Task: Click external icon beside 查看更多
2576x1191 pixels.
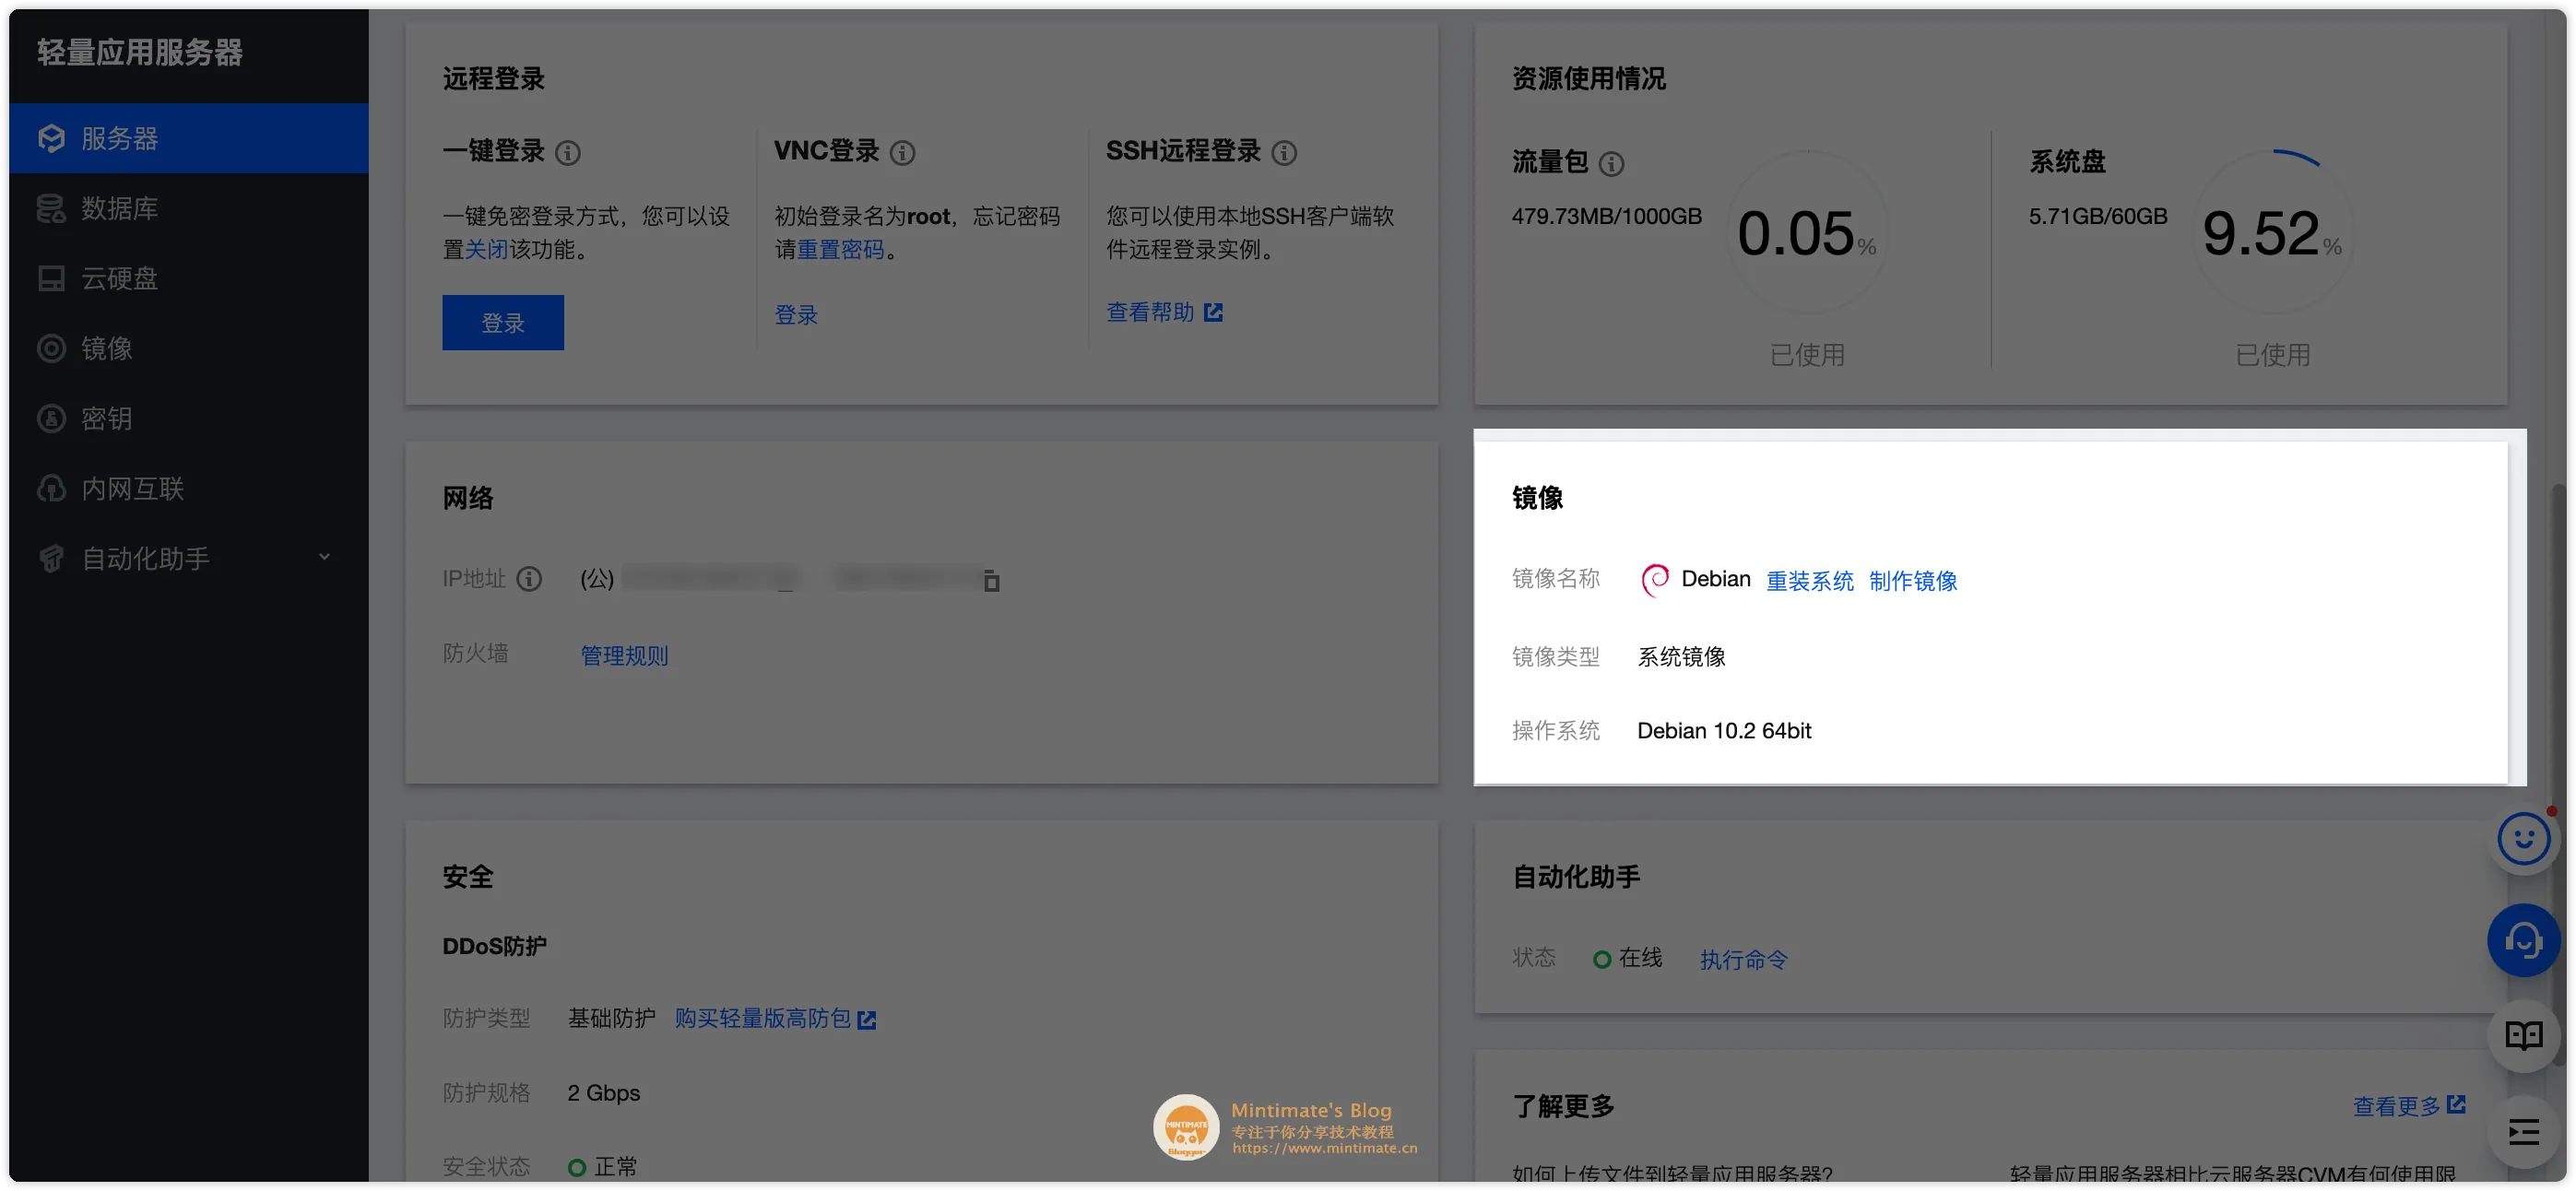Action: click(2456, 1104)
